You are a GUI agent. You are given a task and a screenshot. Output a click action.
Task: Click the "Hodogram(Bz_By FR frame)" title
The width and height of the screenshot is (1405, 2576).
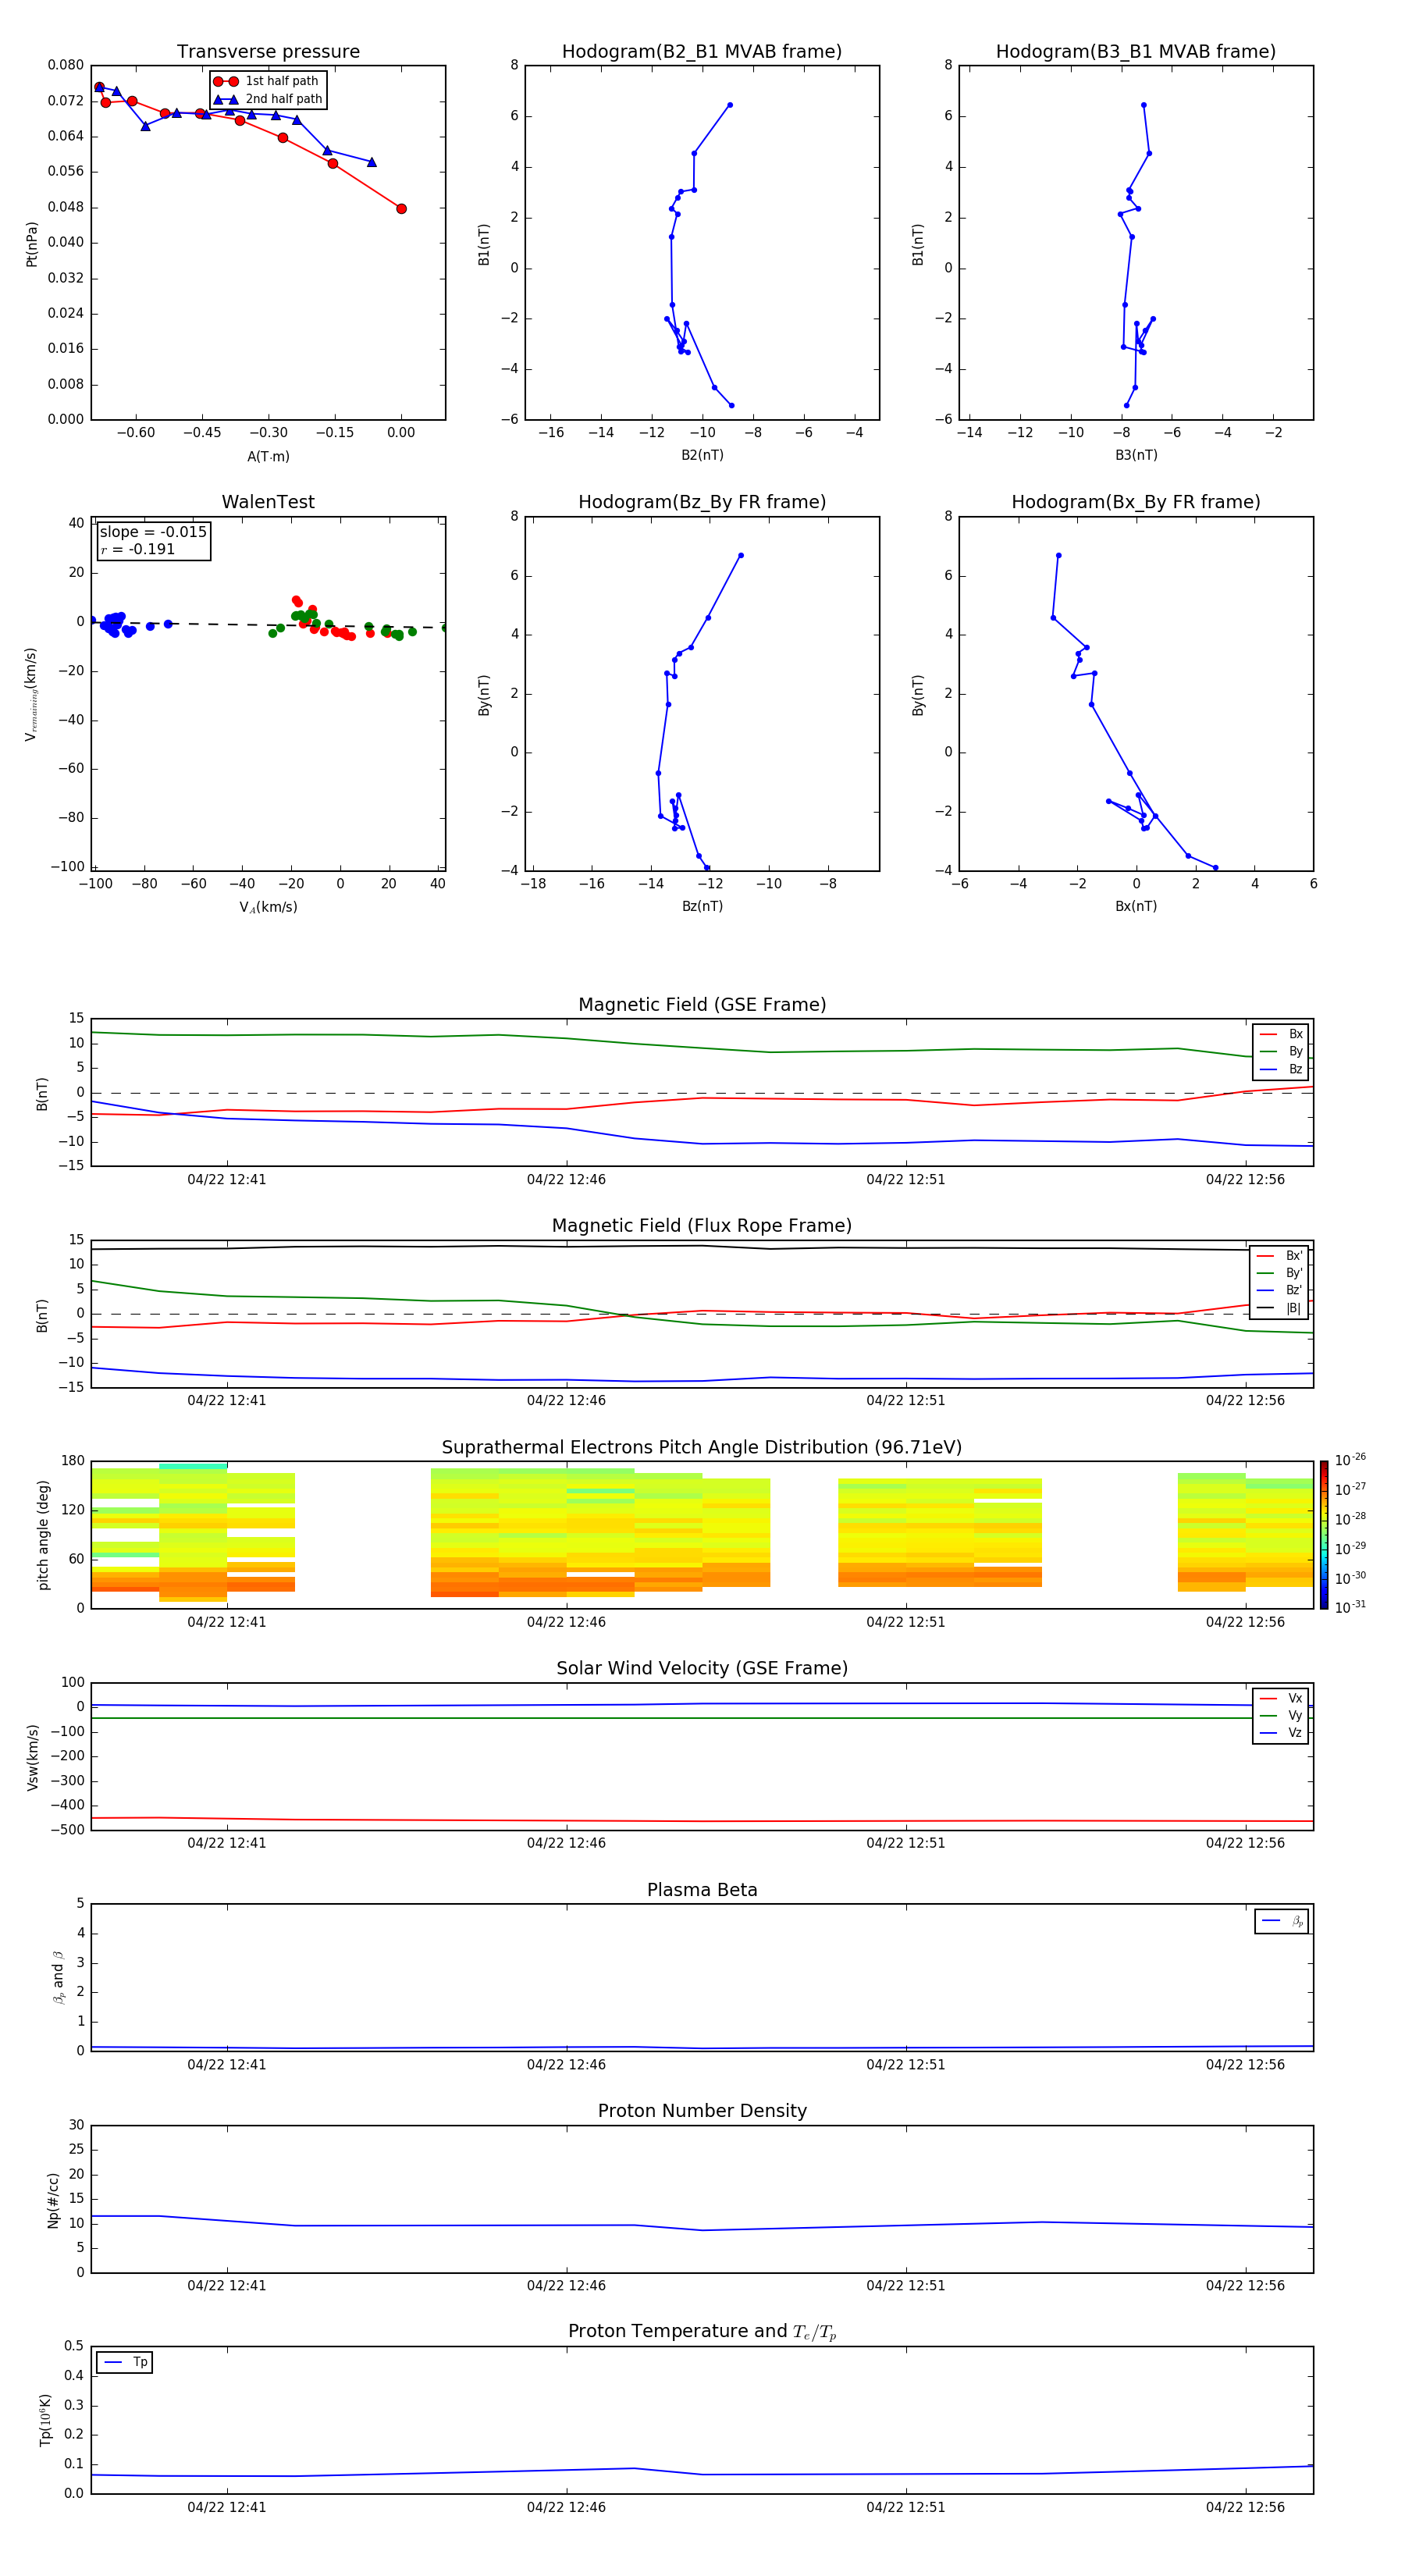[702, 502]
